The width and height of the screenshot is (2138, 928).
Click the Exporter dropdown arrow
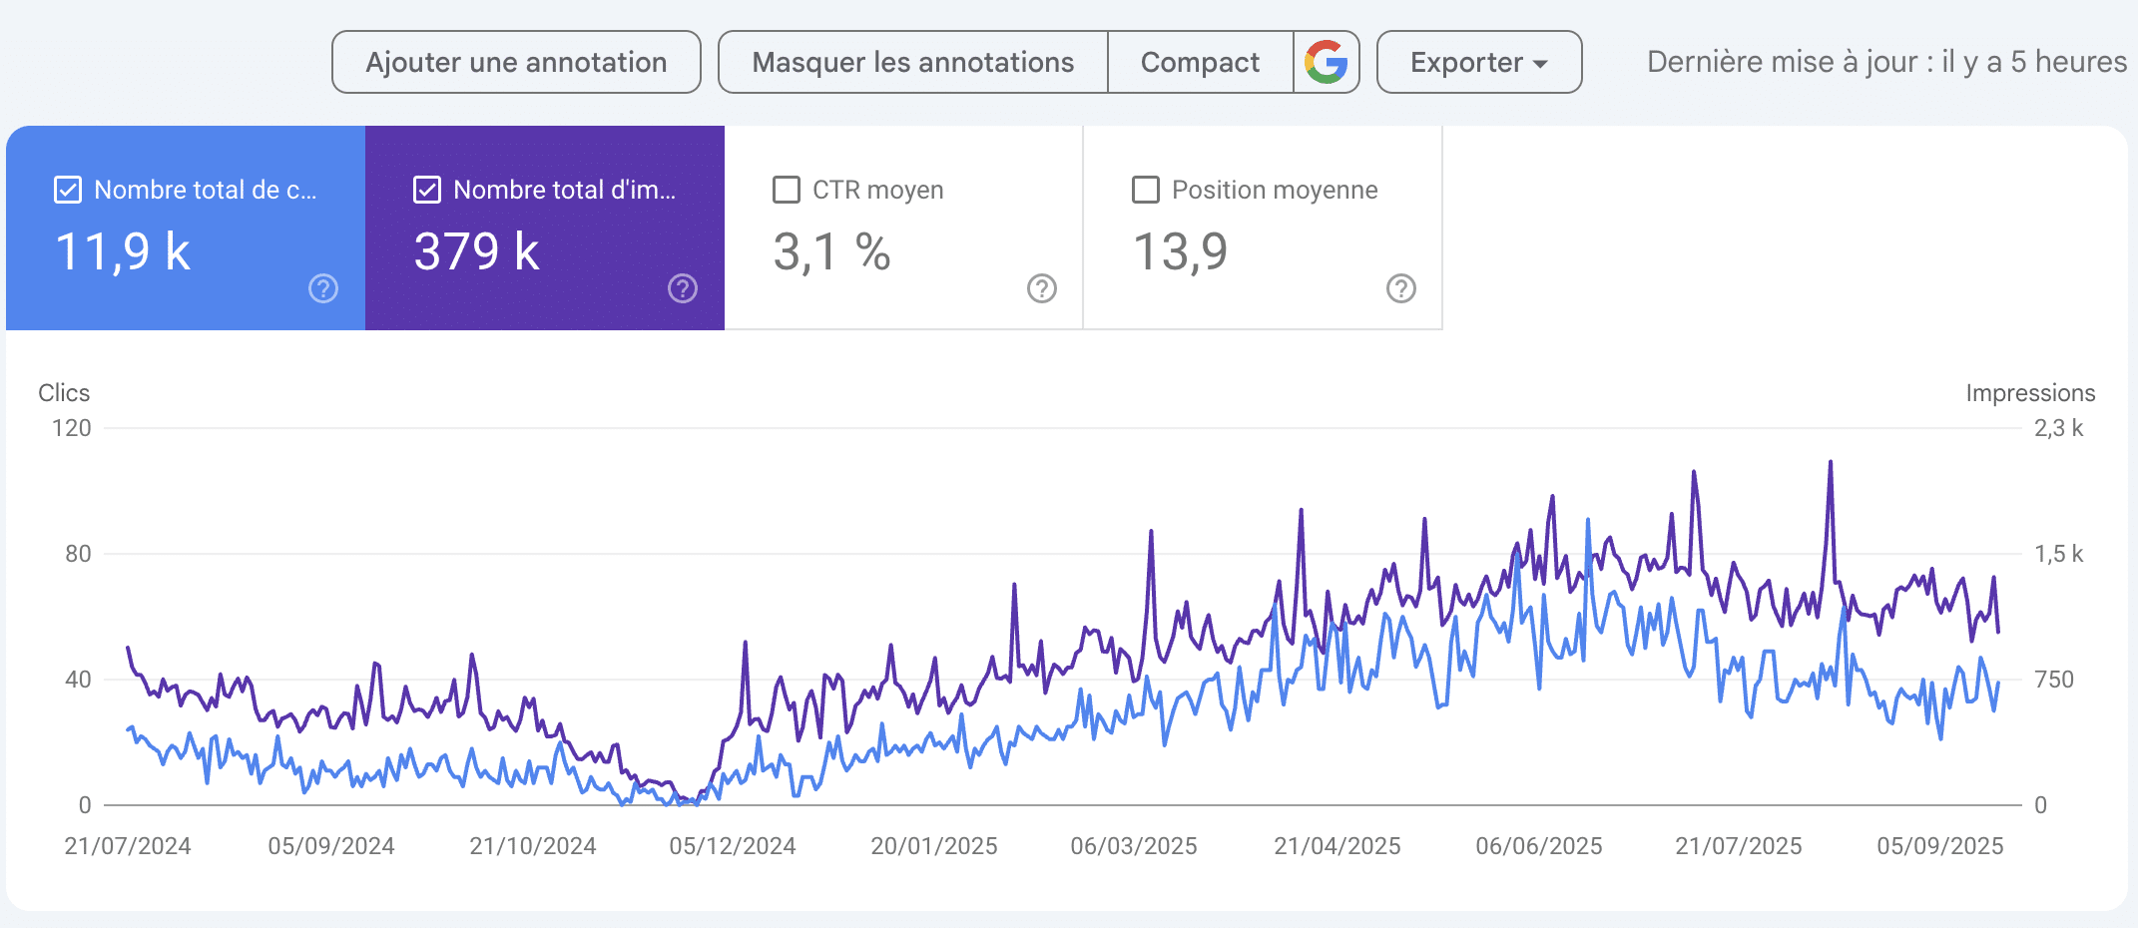click(x=1540, y=62)
